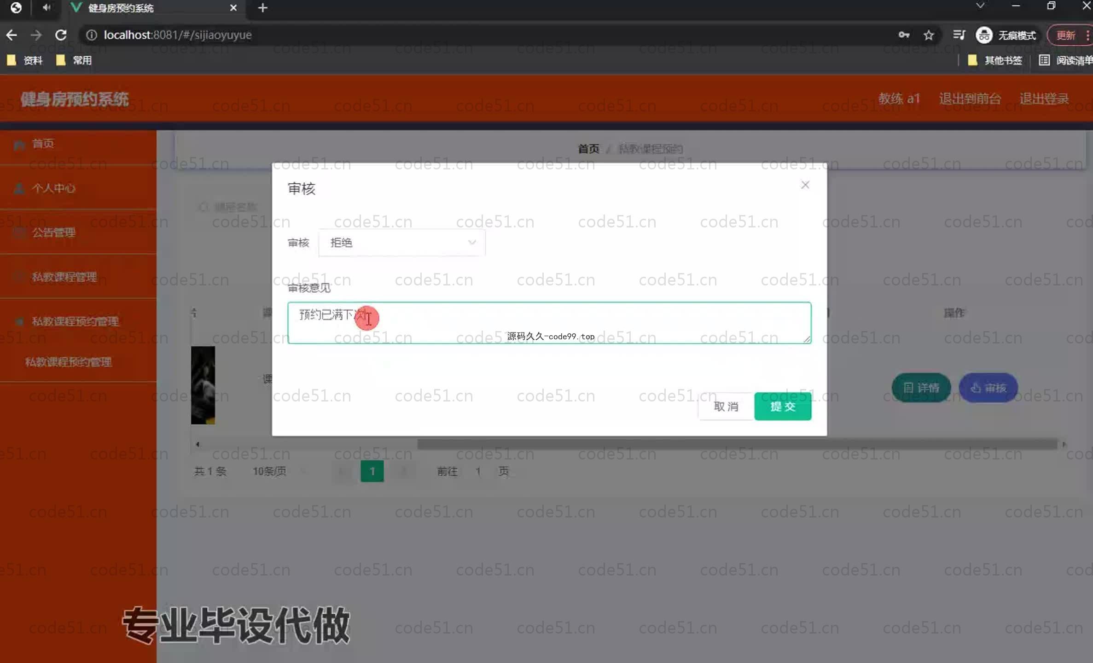
Task: Close the 健身房预约系统 tab
Action: (x=233, y=8)
